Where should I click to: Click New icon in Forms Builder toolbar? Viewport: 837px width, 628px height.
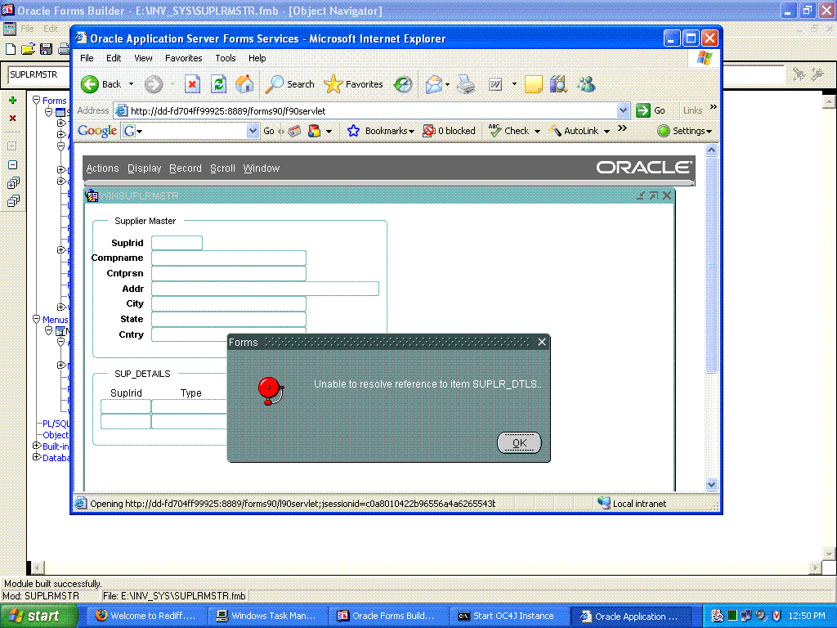click(x=11, y=49)
